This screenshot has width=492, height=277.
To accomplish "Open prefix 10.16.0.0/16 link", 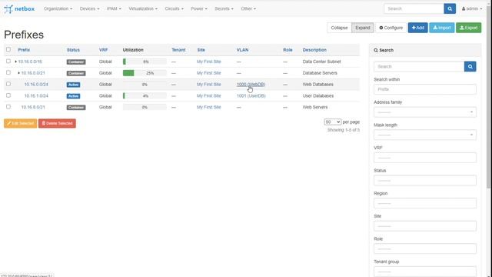I will tap(30, 62).
